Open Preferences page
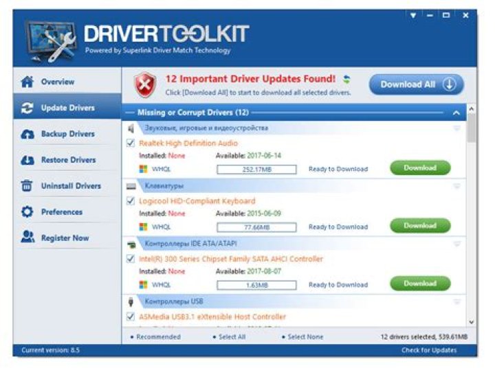This screenshot has height=368, width=495. [67, 212]
